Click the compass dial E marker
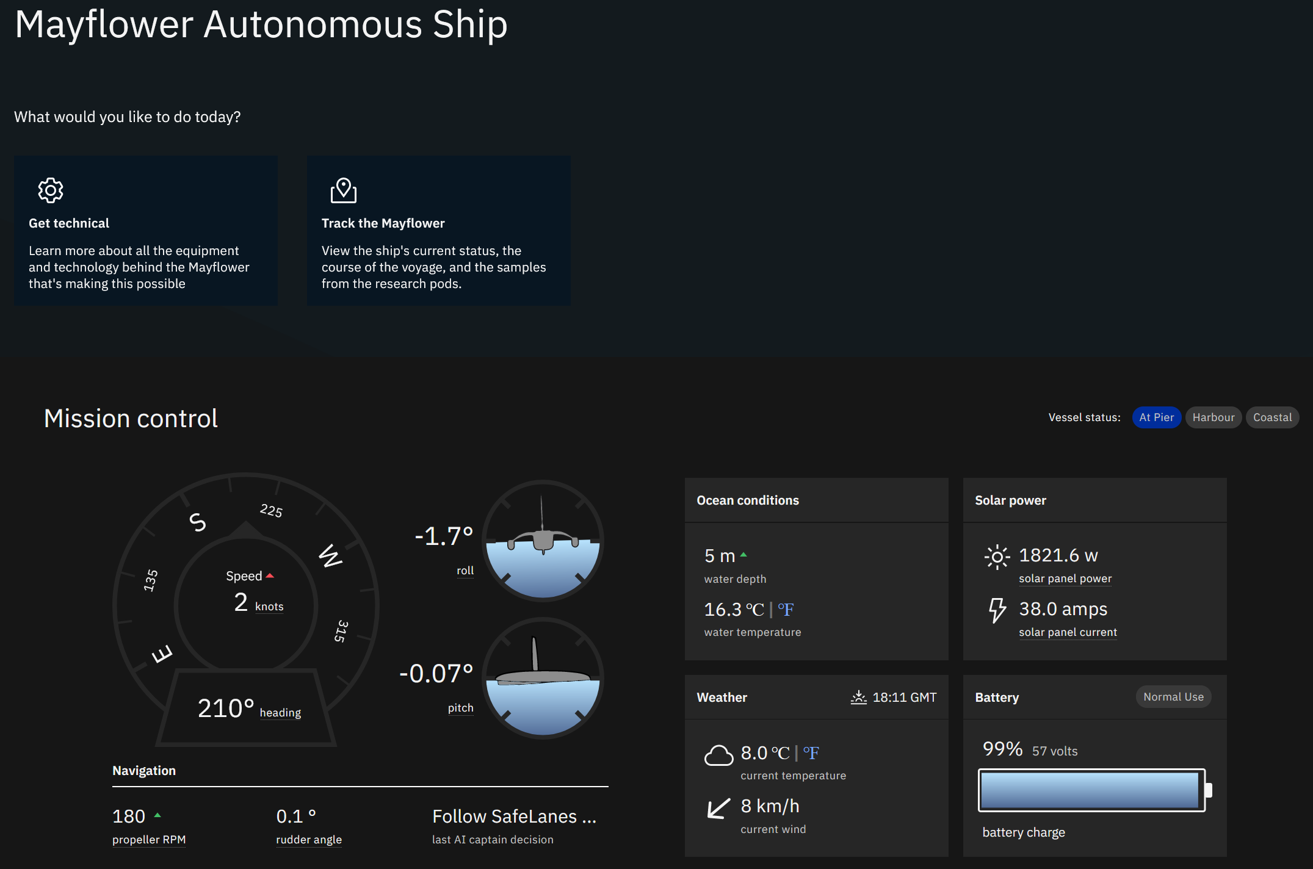Screen dimensions: 1313x869 click(x=162, y=654)
